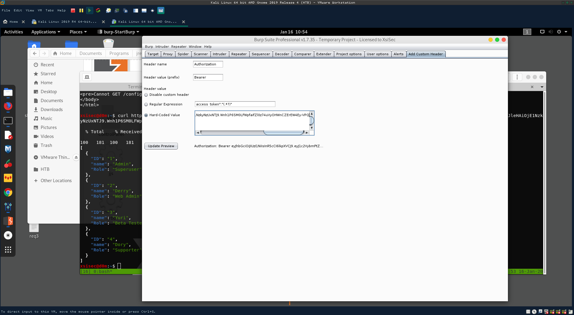The width and height of the screenshot is (574, 315).
Task: Open Files from the GNOME dock
Action: point(8,92)
